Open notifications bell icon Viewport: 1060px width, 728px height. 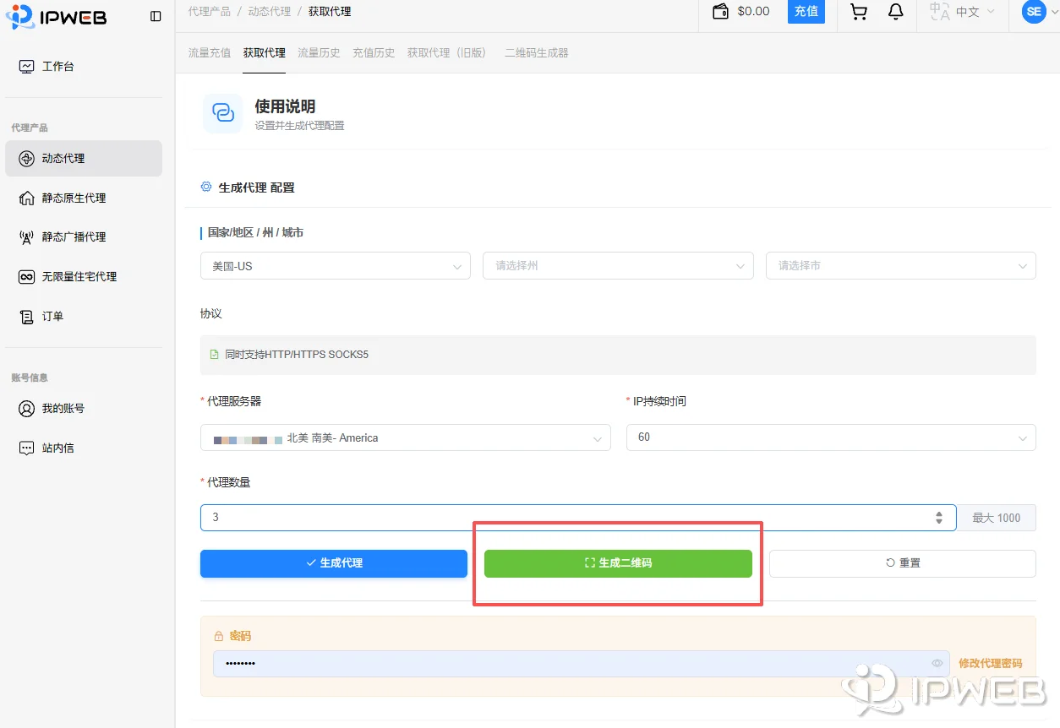(x=895, y=12)
